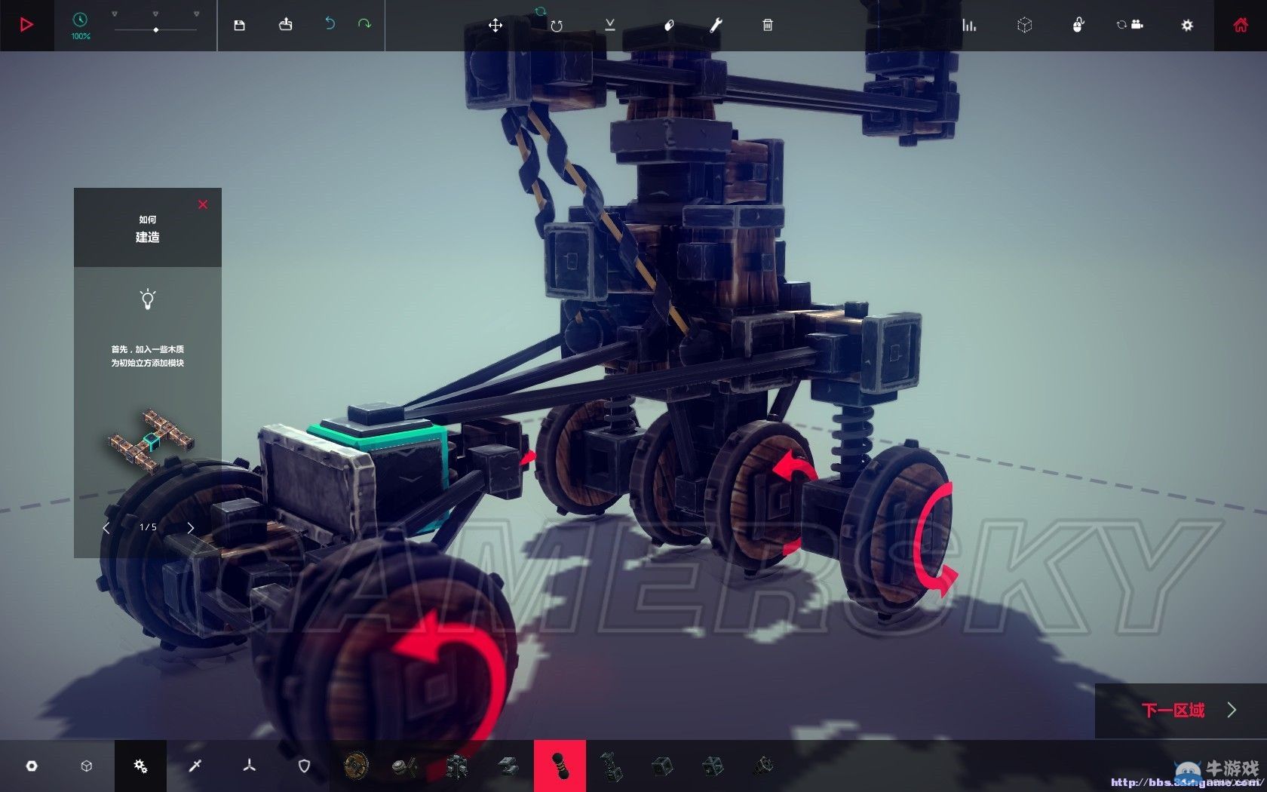Viewport: 1267px width, 792px height.
Task: Click the 下一区域 next zone button
Action: [1181, 710]
